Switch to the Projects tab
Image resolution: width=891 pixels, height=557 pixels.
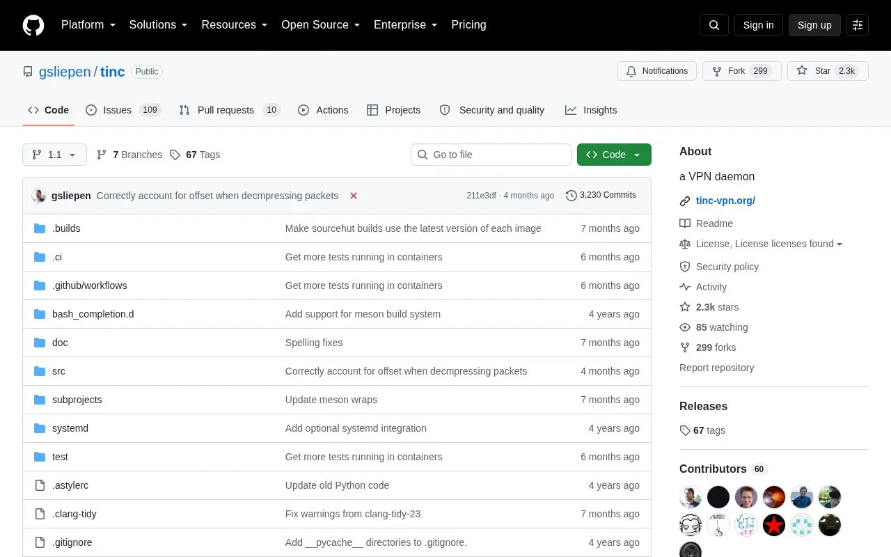pyautogui.click(x=393, y=110)
